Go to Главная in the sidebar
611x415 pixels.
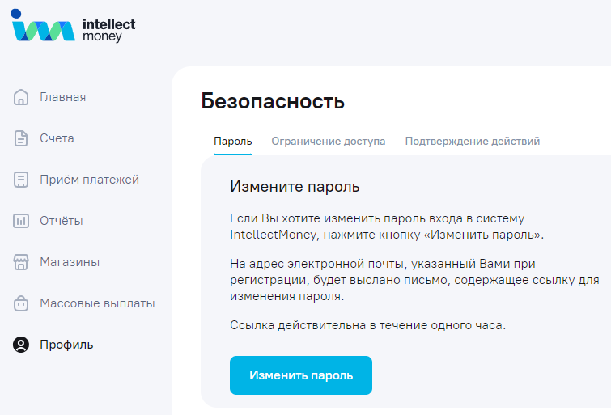click(63, 98)
